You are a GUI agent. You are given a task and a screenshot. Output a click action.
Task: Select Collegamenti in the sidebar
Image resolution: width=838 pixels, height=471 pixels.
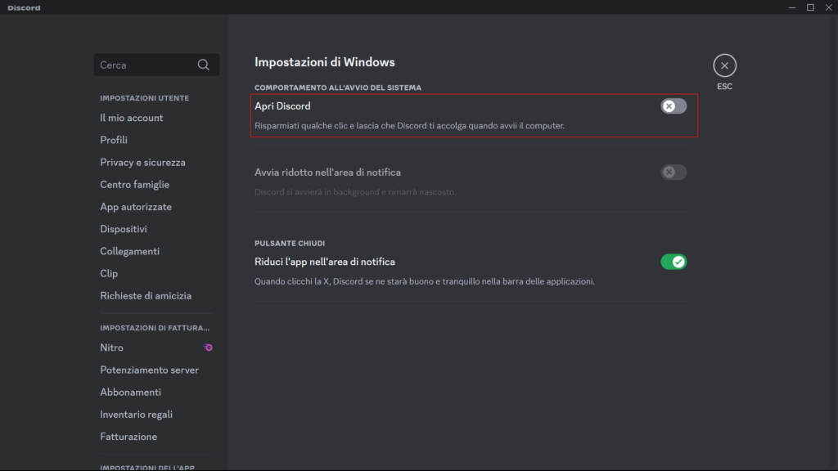tap(129, 252)
